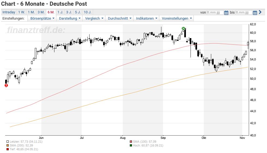Click 'SMA (100): 57,09' legend text
Image resolution: width=267 pixels, height=153 pixels.
145,142
